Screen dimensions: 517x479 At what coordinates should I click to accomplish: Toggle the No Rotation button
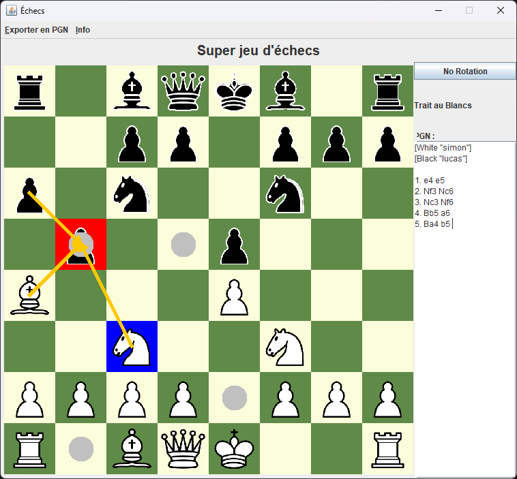464,72
